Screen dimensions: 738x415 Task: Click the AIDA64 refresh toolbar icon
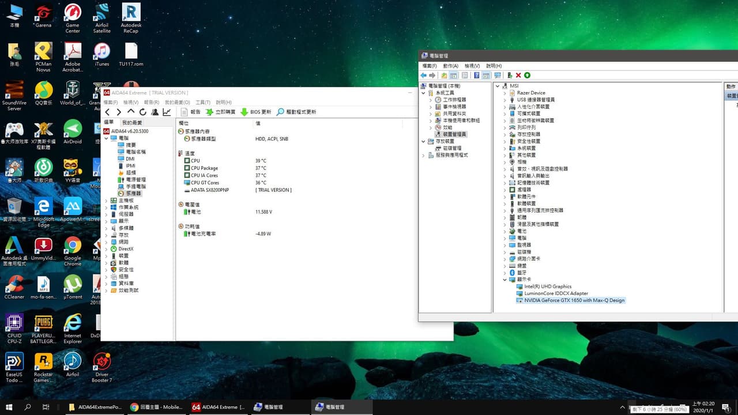pos(142,112)
